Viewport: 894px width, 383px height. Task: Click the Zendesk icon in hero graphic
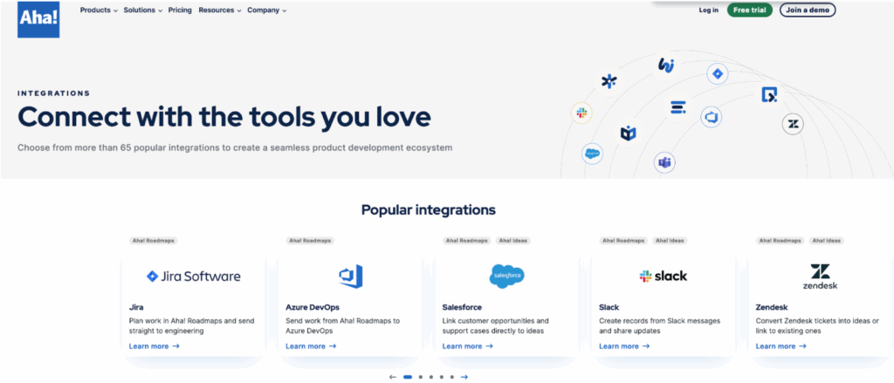tap(793, 124)
